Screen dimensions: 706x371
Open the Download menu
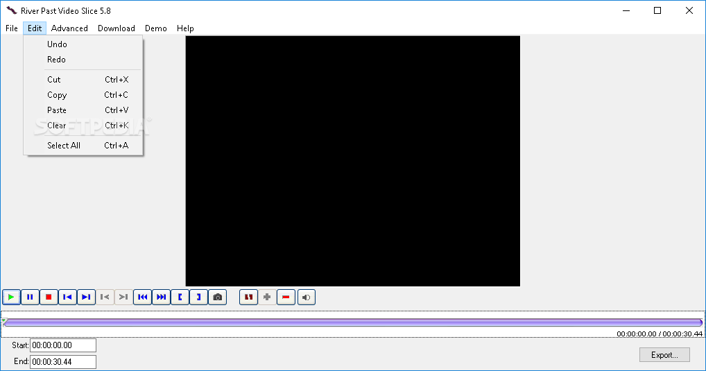[117, 28]
